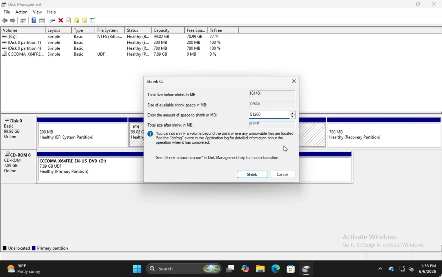This screenshot has width=442, height=277.
Task: Open the weather widget showing 90°F
Action: 24,269
